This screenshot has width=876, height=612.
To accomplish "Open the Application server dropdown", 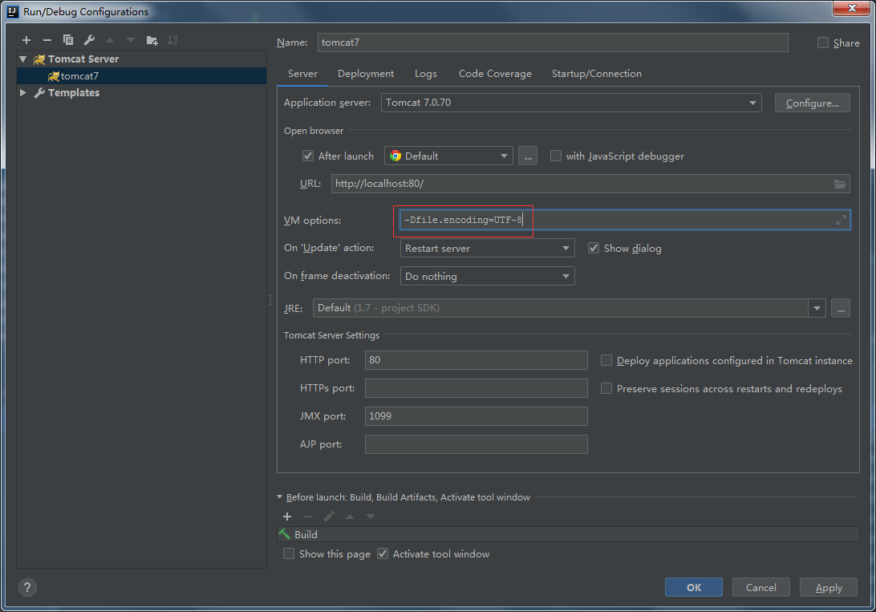I will (571, 103).
